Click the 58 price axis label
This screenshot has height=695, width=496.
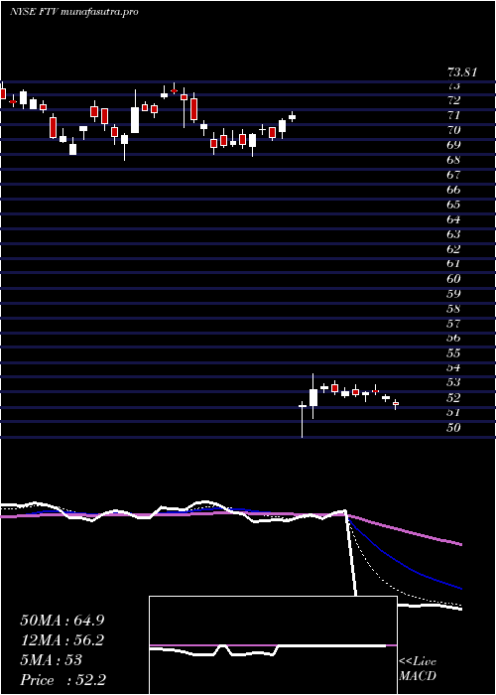pos(453,309)
